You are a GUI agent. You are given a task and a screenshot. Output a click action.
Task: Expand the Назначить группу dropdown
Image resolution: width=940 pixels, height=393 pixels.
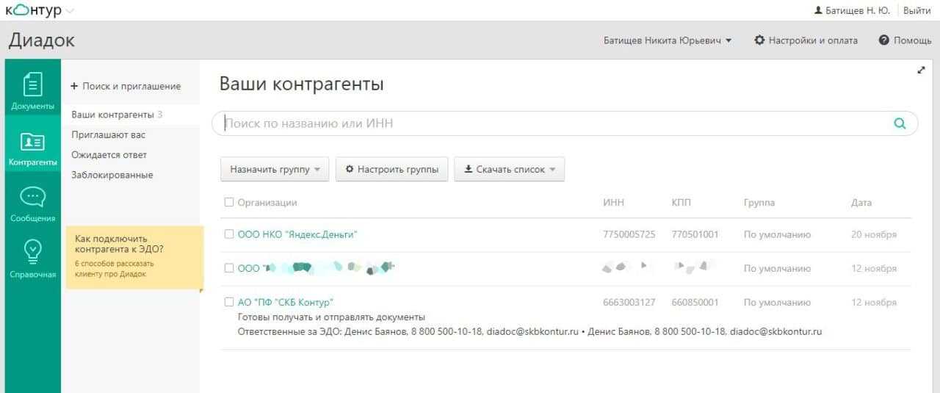(275, 170)
